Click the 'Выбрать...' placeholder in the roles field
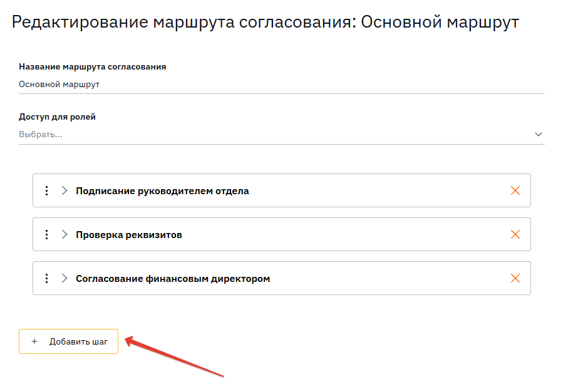Viewport: 568px width, 389px height. click(41, 134)
